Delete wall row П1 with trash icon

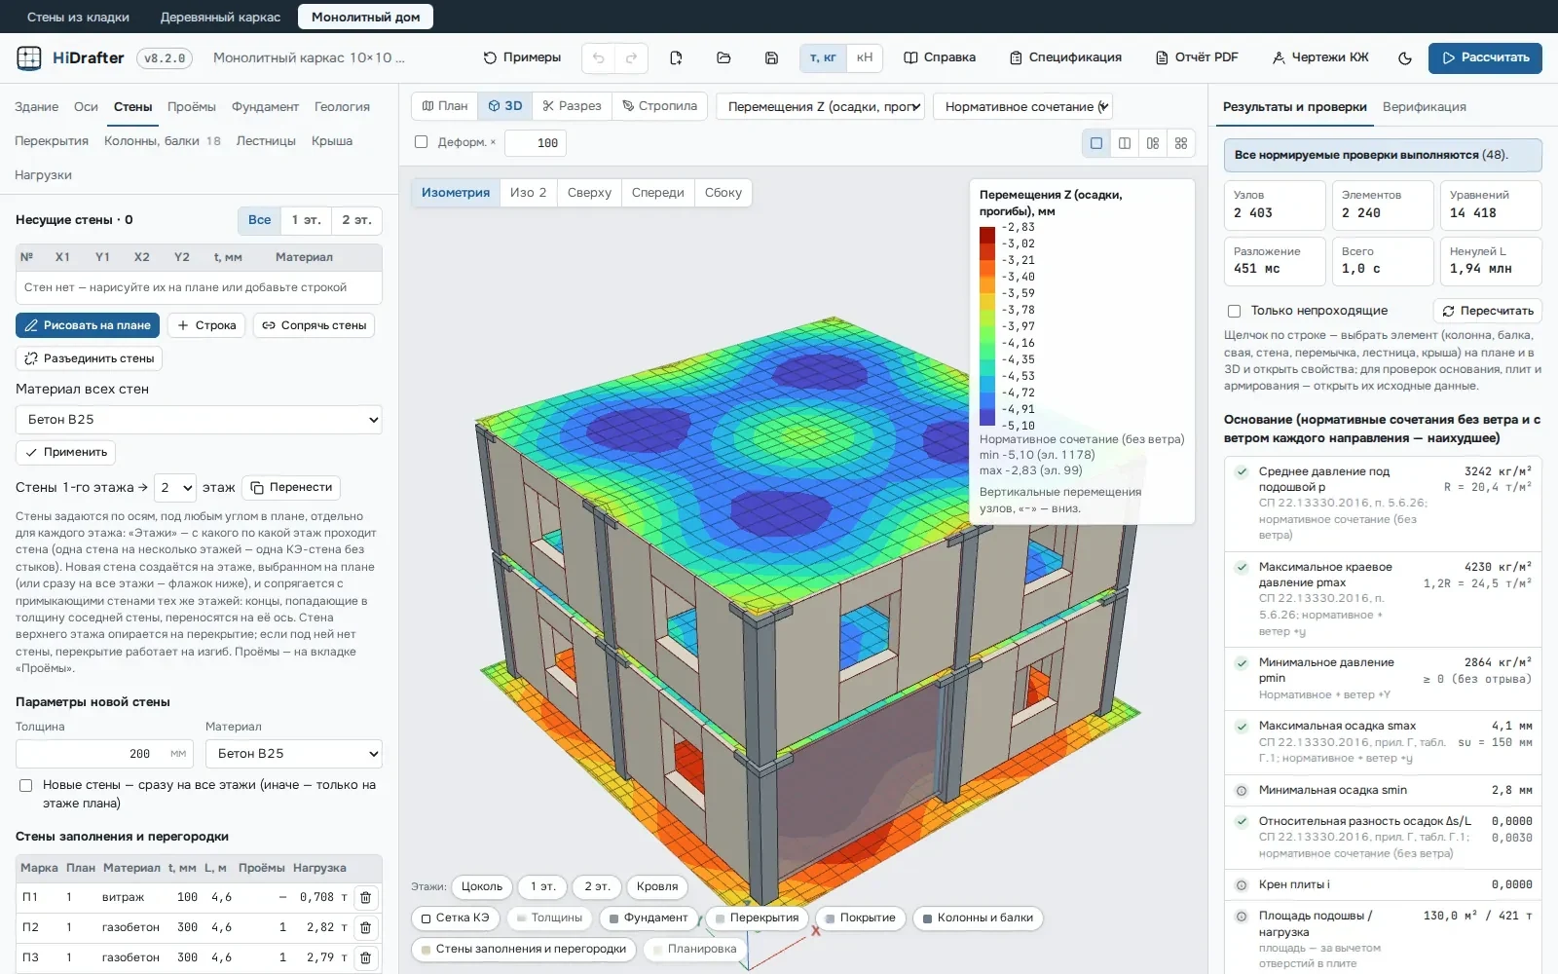(x=366, y=898)
